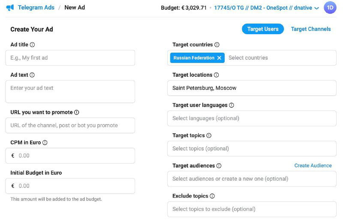The image size is (343, 221).
Task: Open the Exclude topics selector
Action: (x=252, y=209)
